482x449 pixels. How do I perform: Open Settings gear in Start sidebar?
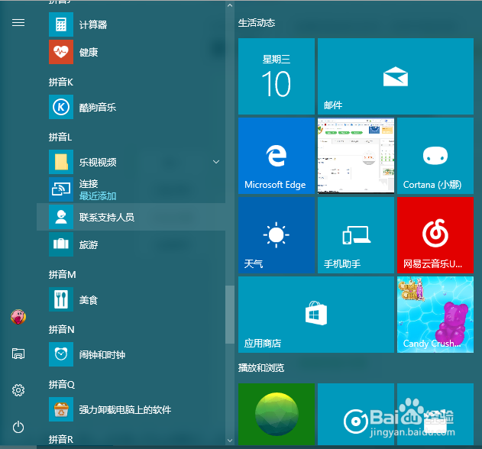pos(18,390)
